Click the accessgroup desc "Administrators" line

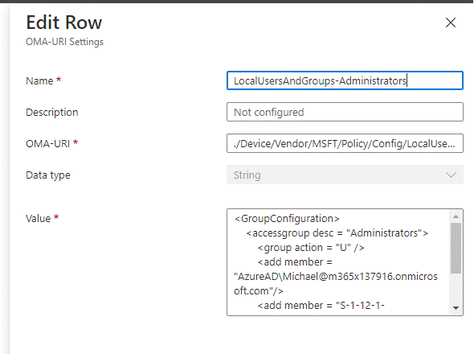point(337,233)
